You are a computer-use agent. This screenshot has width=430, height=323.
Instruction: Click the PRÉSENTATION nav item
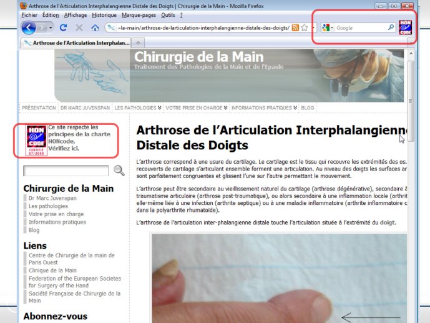39,108
